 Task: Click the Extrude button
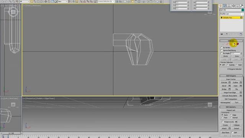[224, 82]
